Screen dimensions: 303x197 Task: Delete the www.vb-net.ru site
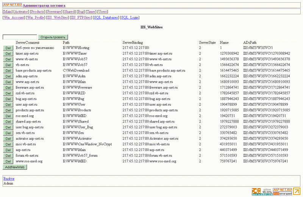(8, 59)
